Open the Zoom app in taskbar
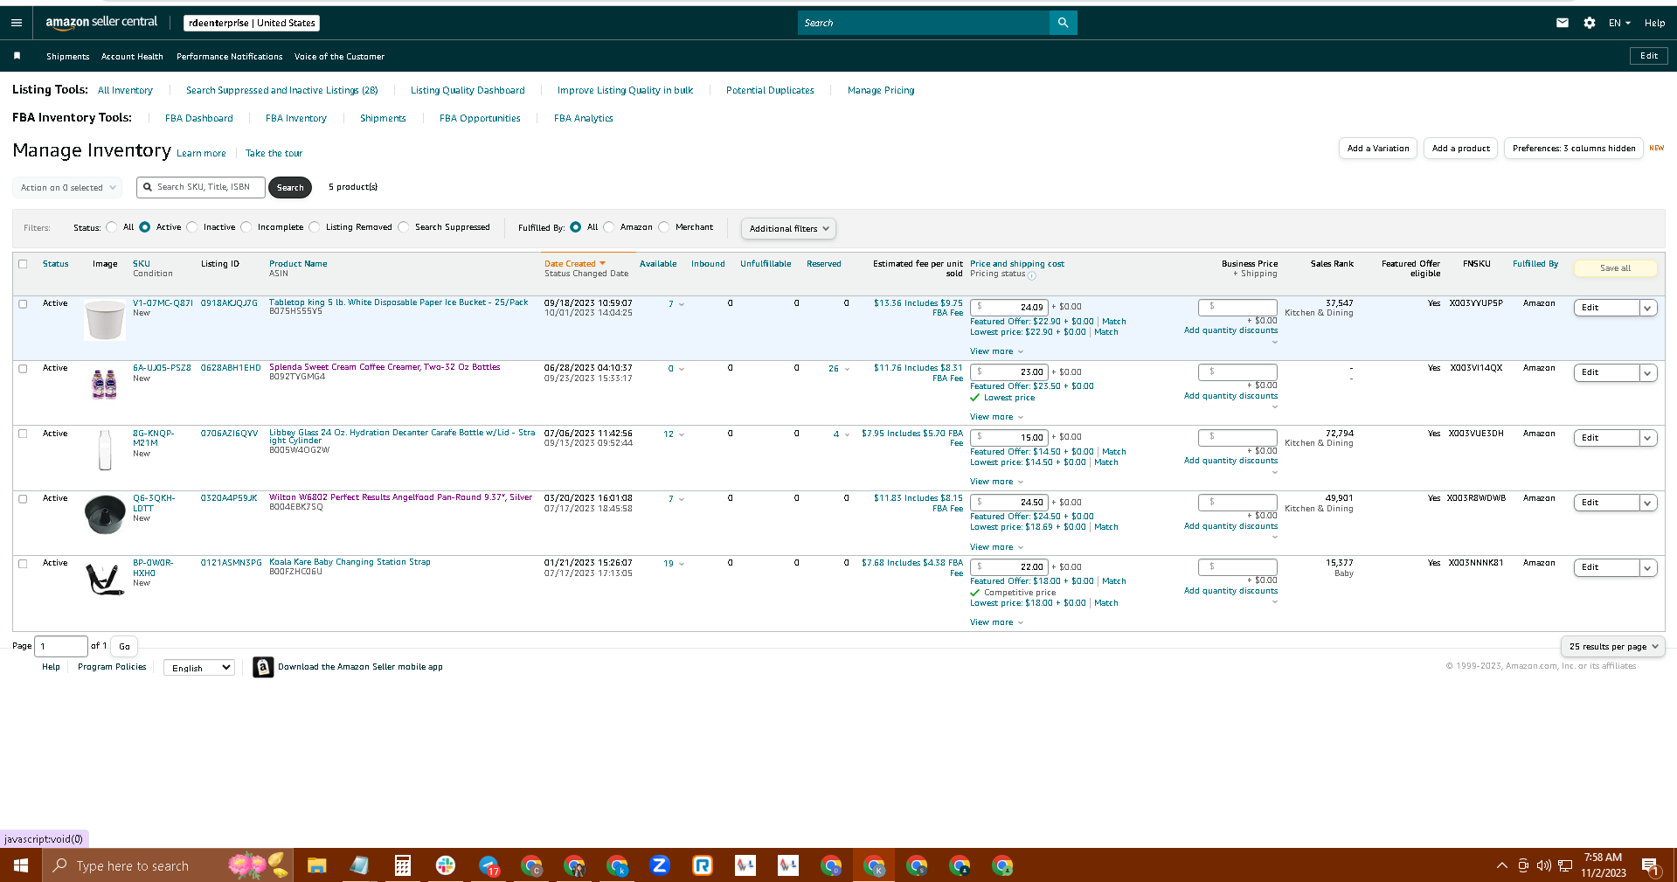 660,865
